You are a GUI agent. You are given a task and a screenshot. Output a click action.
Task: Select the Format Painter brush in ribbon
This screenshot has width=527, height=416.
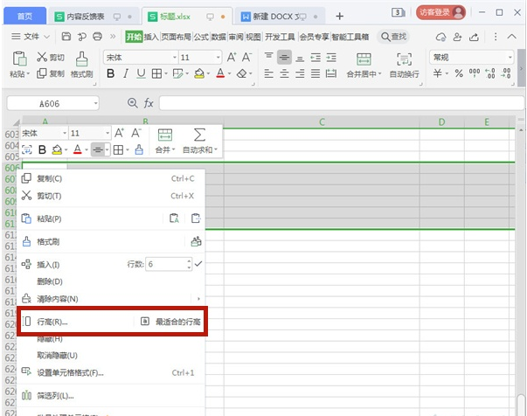tap(81, 59)
